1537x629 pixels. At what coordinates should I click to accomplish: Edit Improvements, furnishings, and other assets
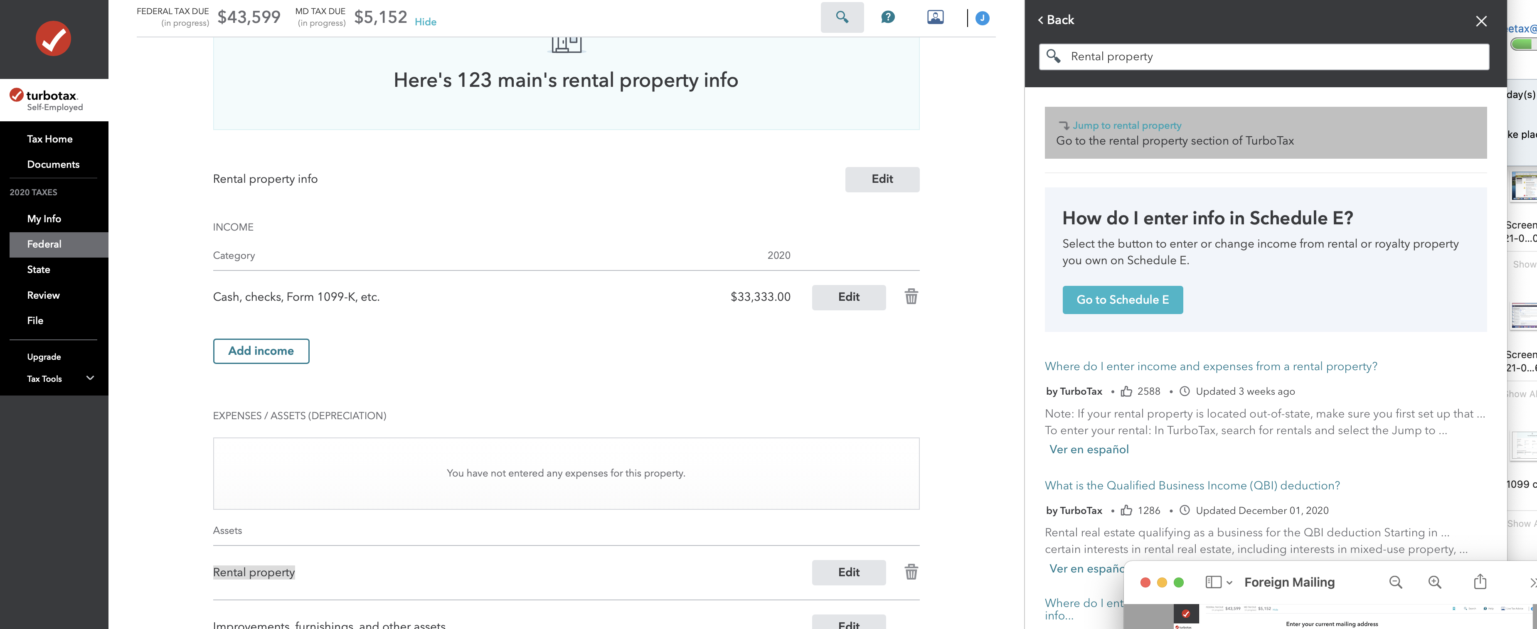[848, 622]
